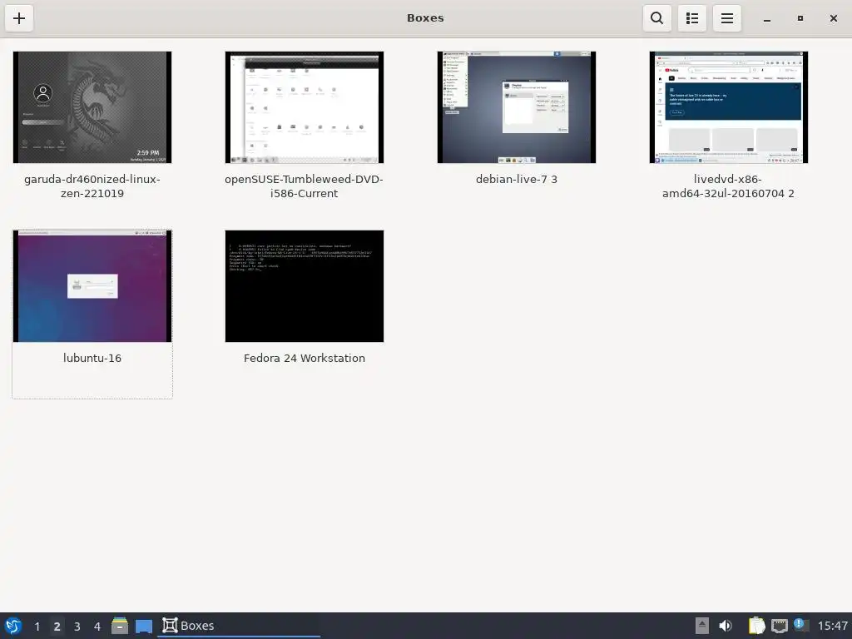The image size is (852, 639).
Task: Maximize the Boxes window
Action: click(x=800, y=18)
